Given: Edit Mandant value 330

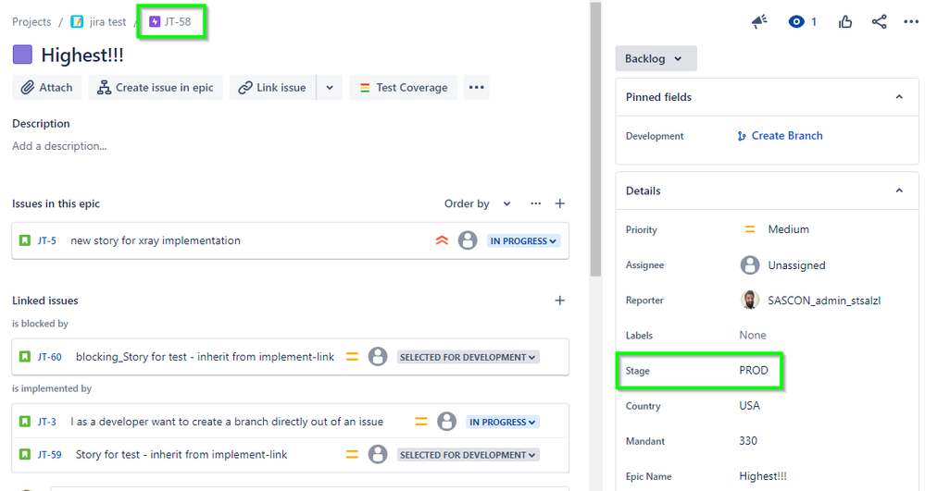Looking at the screenshot, I should click(748, 441).
